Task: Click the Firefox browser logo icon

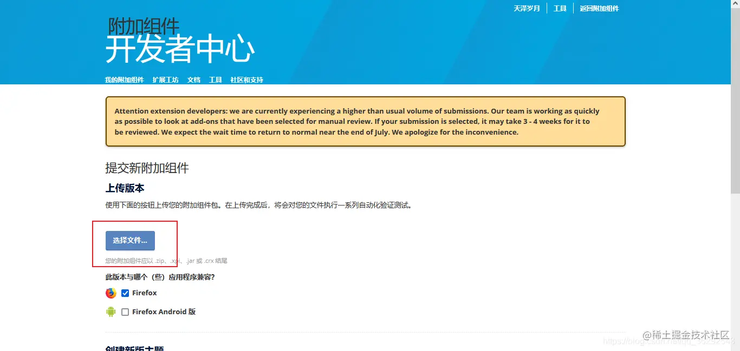Action: click(x=111, y=293)
